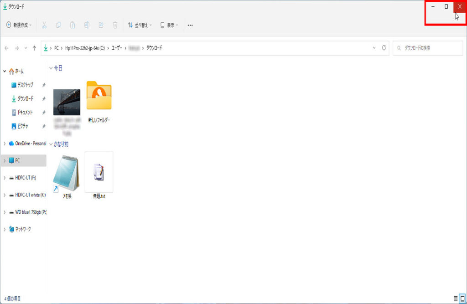Switch to details view icon in status bar
467x304 pixels.
(x=456, y=299)
